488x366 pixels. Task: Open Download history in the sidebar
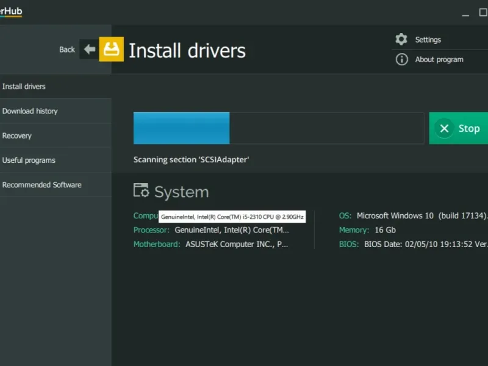tap(56, 111)
